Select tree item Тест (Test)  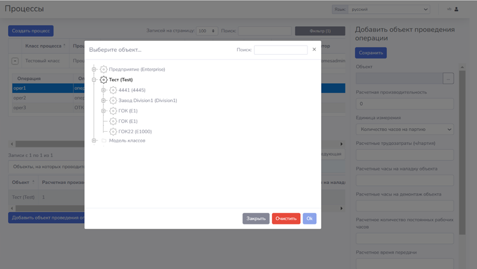121,80
